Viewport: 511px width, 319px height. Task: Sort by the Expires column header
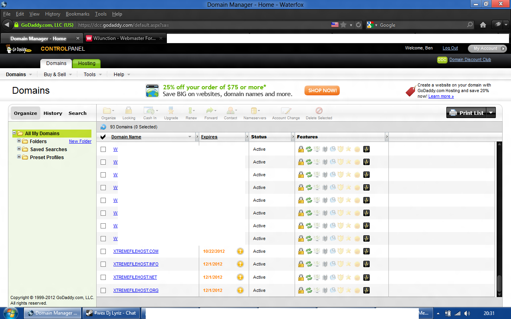click(x=209, y=137)
